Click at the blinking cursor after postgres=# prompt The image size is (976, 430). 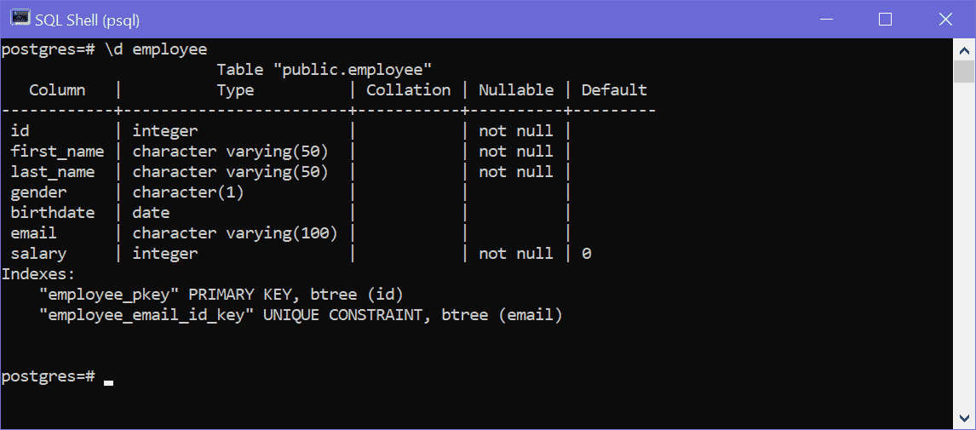[109, 382]
